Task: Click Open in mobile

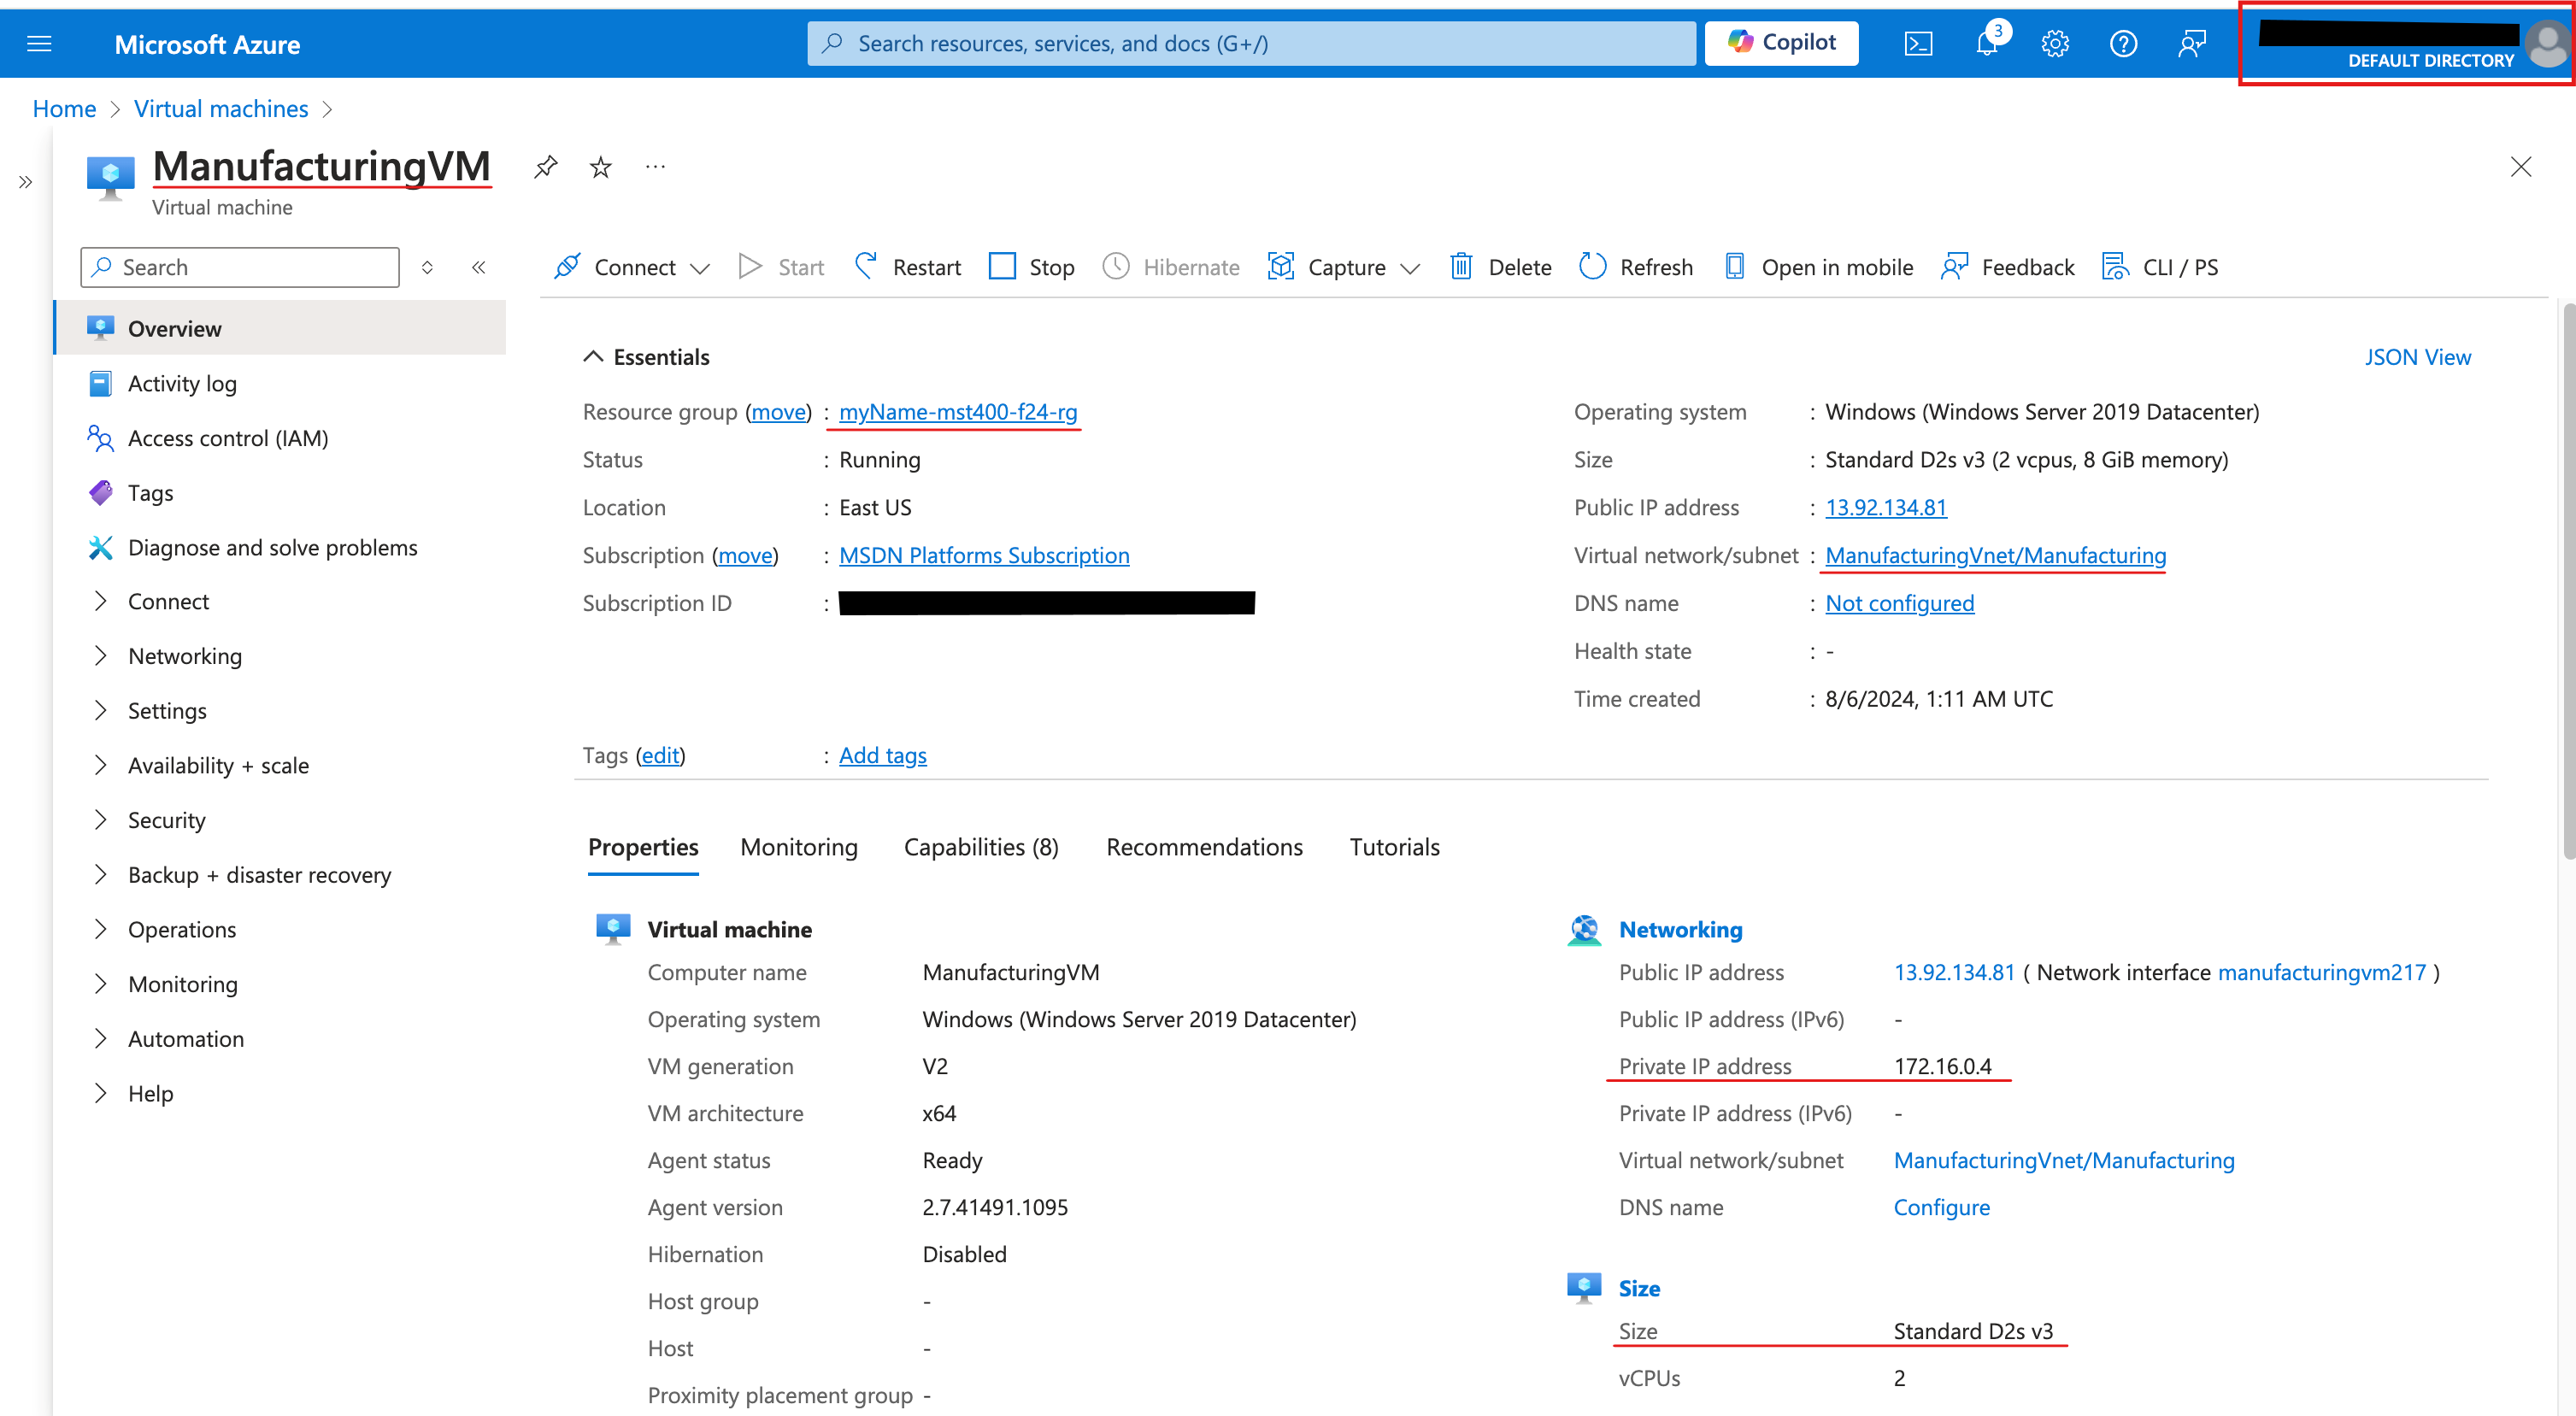Action: pos(1818,267)
